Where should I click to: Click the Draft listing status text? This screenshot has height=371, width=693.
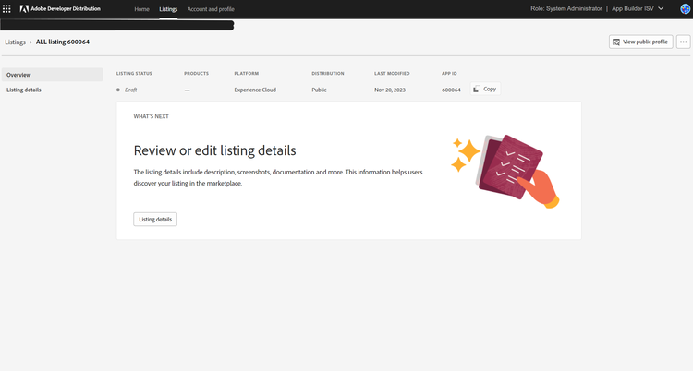pos(131,90)
